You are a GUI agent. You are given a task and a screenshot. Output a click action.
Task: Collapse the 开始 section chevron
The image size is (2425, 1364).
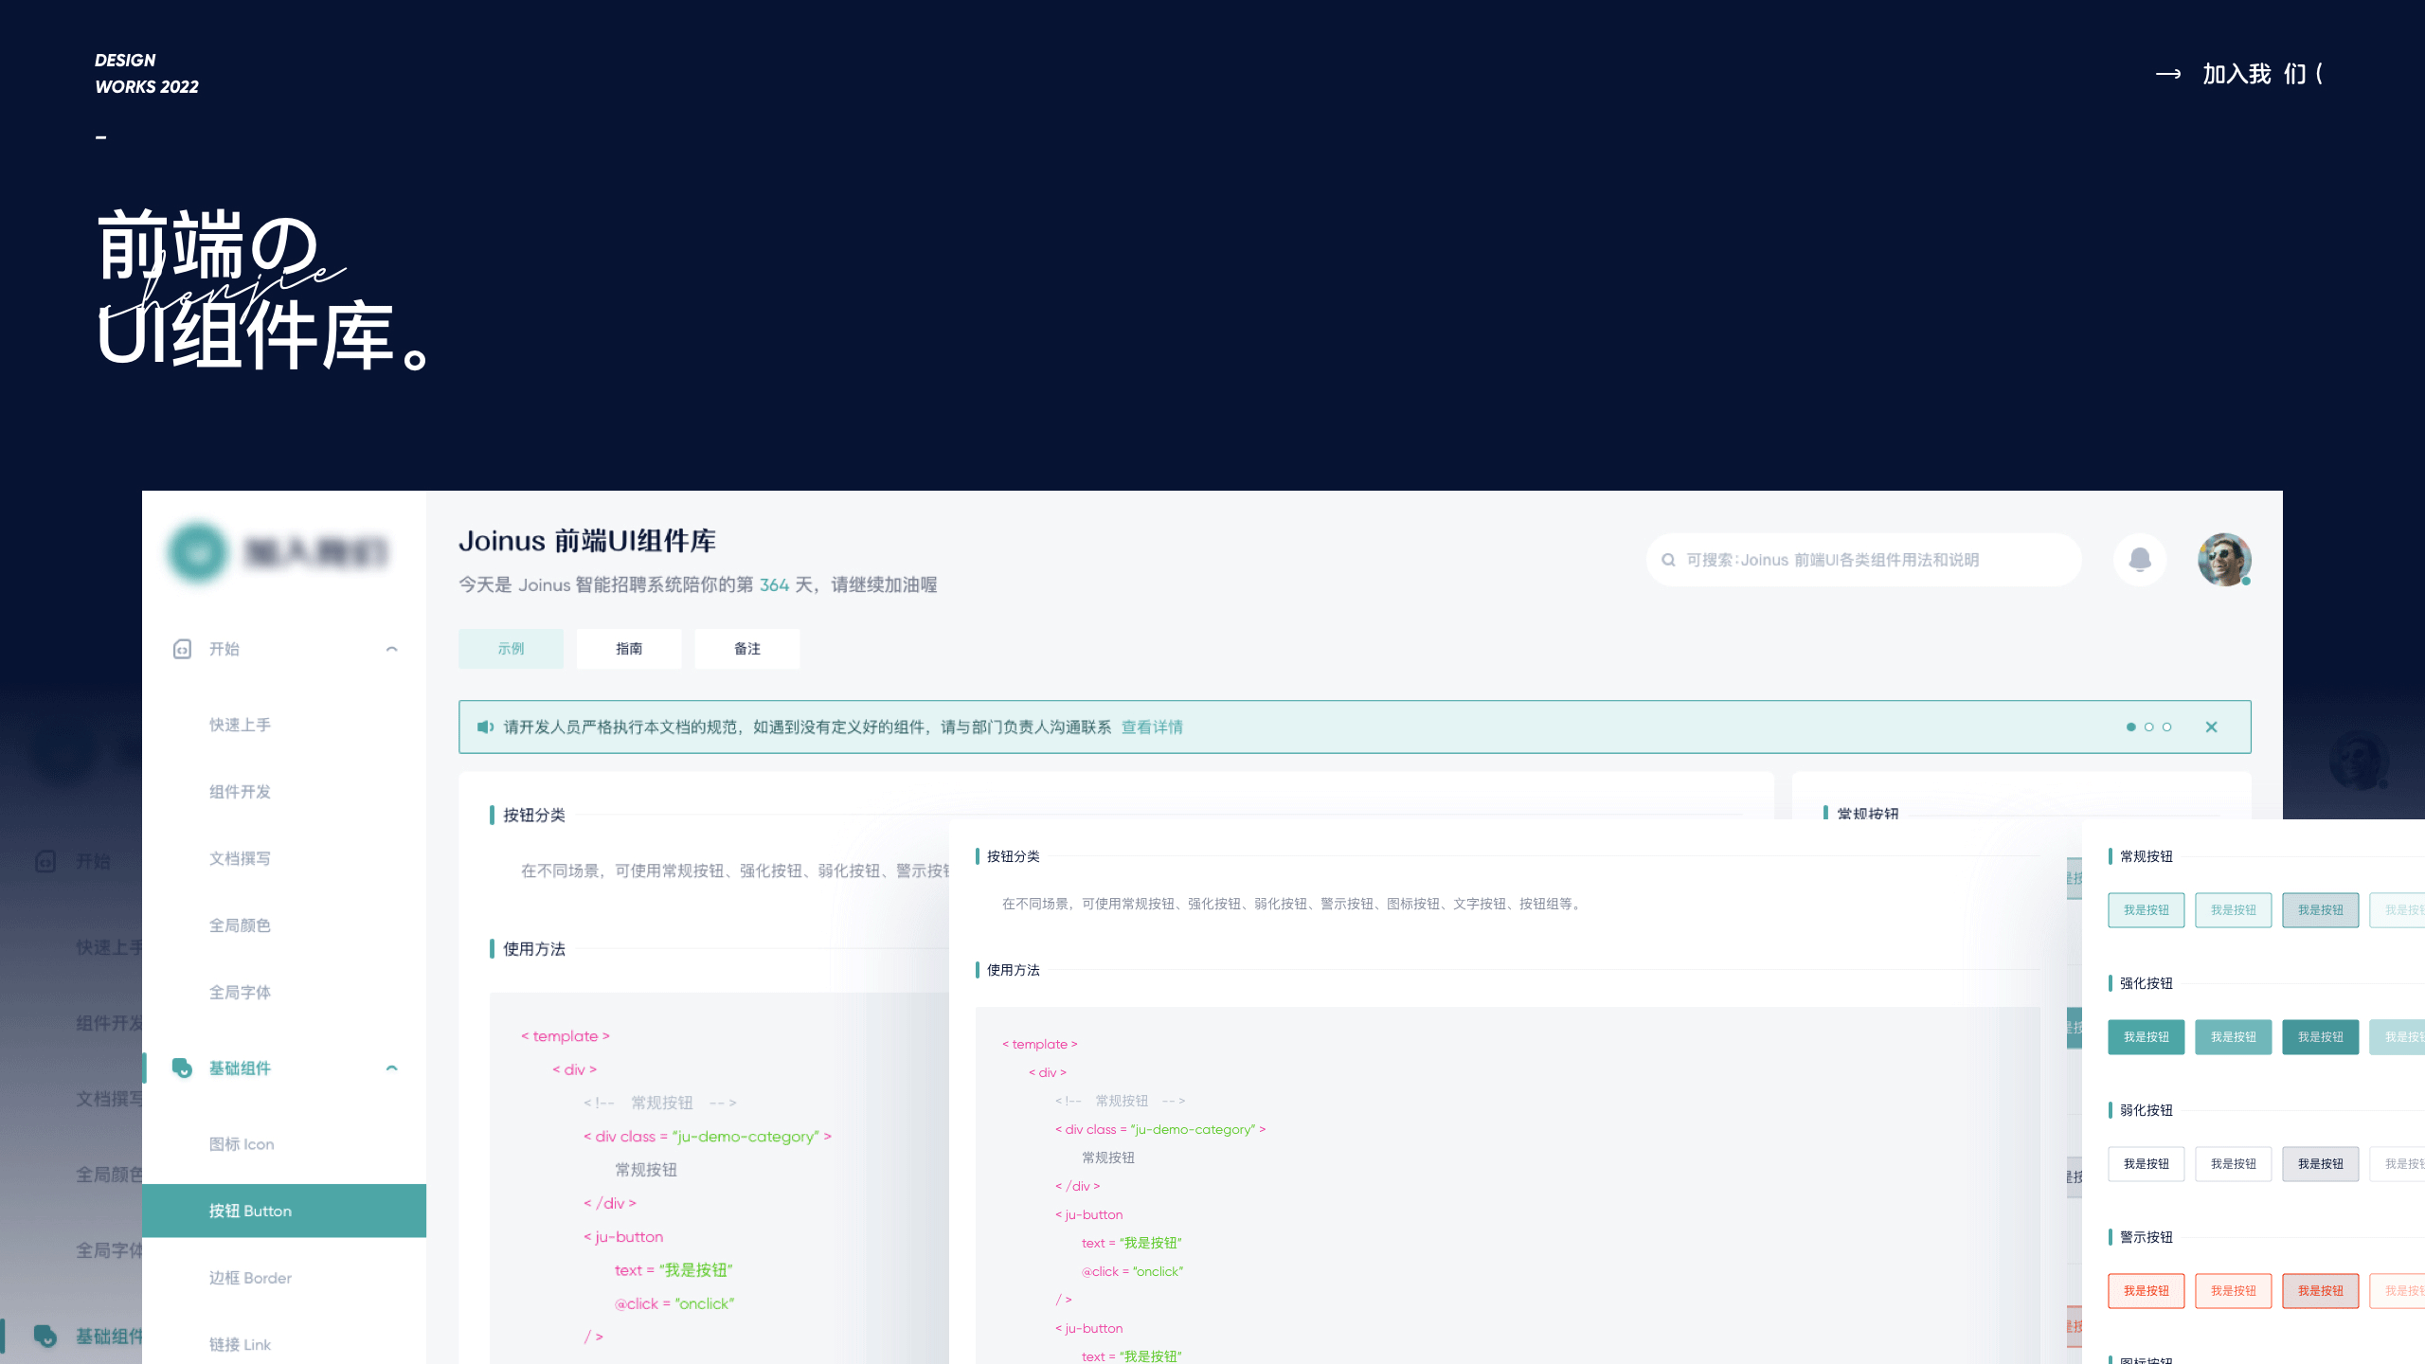click(x=391, y=649)
